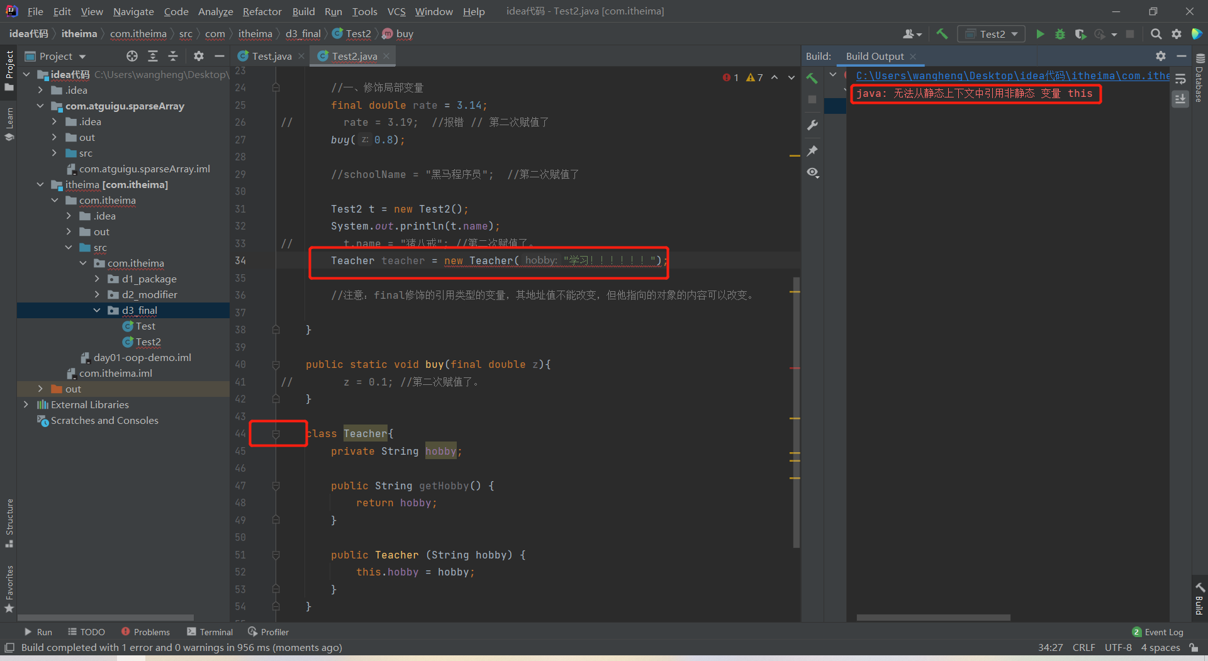Hide the Build panel with minus icon
The height and width of the screenshot is (661, 1208).
(1182, 56)
